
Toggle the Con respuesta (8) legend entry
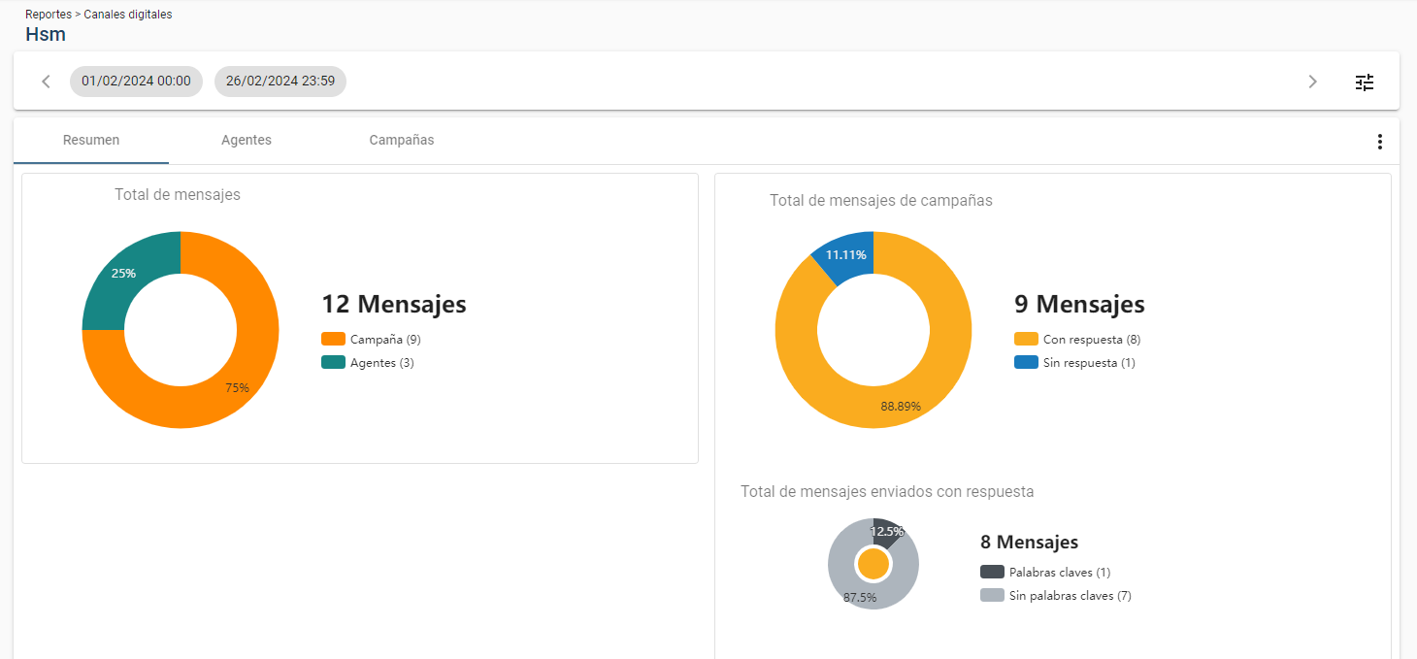pos(1077,340)
